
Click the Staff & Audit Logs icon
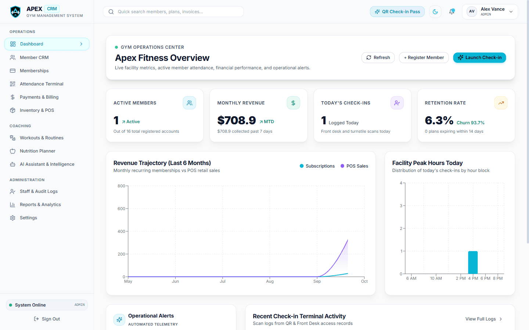12,191
